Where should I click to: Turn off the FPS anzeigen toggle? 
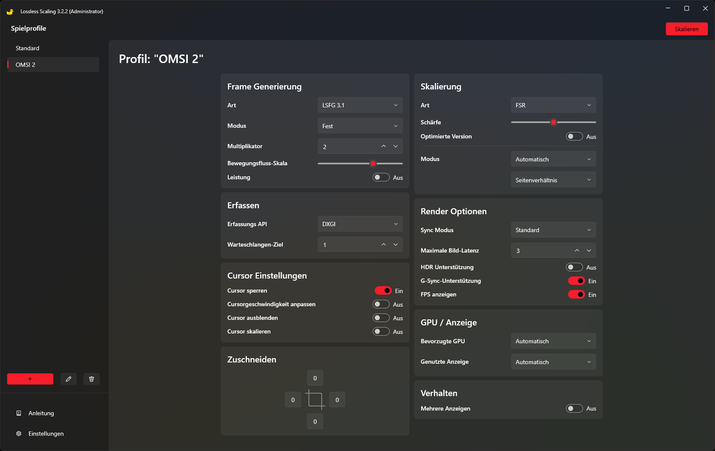click(x=576, y=294)
